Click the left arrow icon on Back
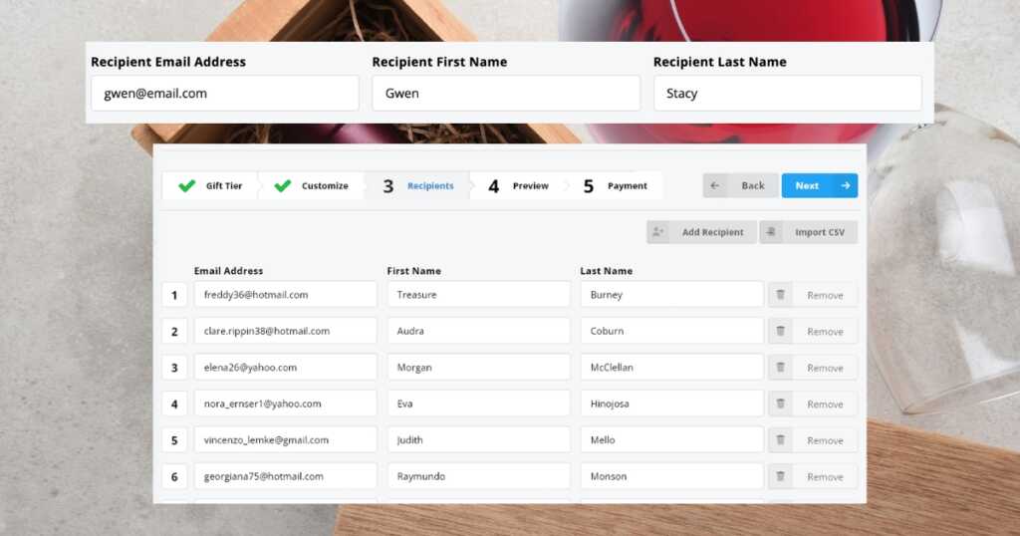 pyautogui.click(x=715, y=185)
